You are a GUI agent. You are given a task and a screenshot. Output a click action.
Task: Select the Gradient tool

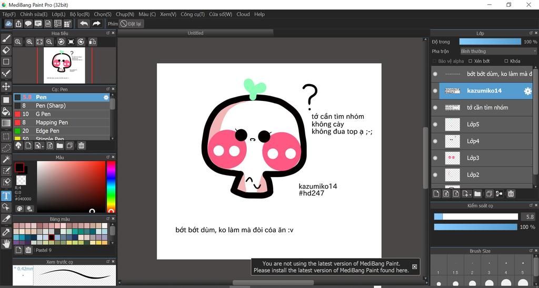coord(6,123)
